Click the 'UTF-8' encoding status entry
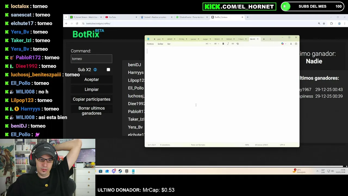 282,145
